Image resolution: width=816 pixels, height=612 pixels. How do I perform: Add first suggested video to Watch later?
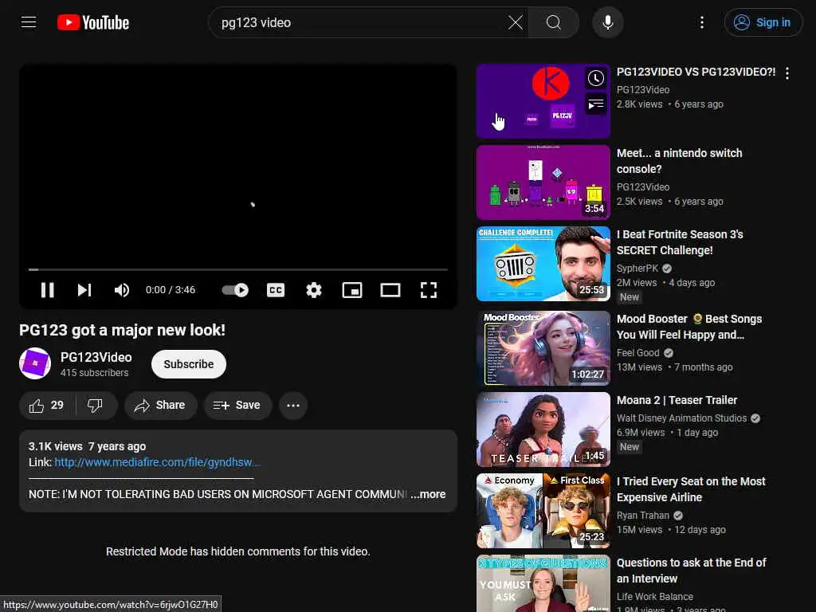pyautogui.click(x=596, y=78)
